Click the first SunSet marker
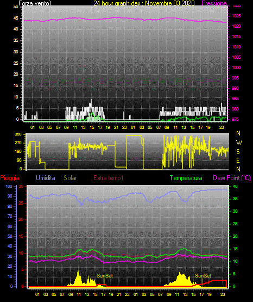Image resolution: width=253 pixels, height=302 pixels. point(105,276)
